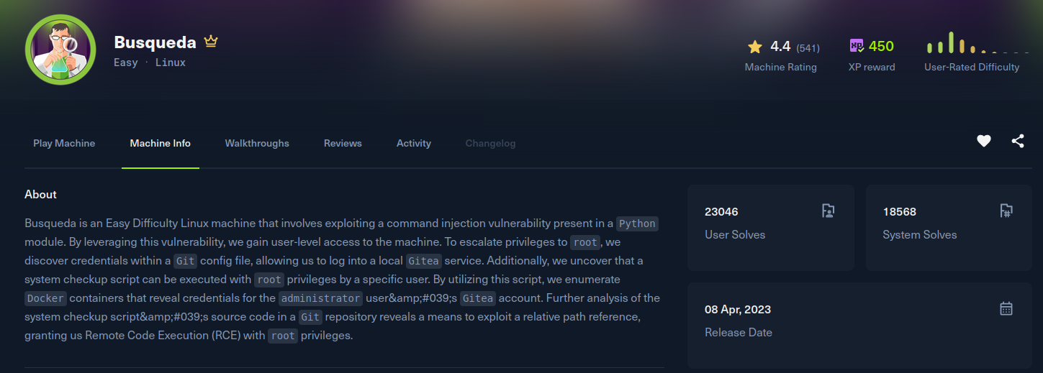Click the XP badge icon
This screenshot has width=1043, height=373.
857,46
